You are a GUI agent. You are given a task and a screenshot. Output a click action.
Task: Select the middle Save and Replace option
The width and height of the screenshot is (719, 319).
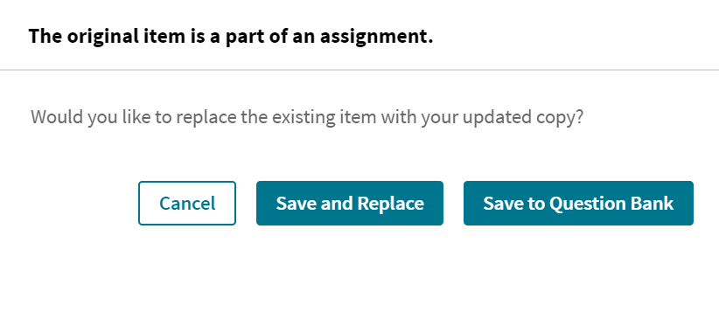pyautogui.click(x=350, y=203)
